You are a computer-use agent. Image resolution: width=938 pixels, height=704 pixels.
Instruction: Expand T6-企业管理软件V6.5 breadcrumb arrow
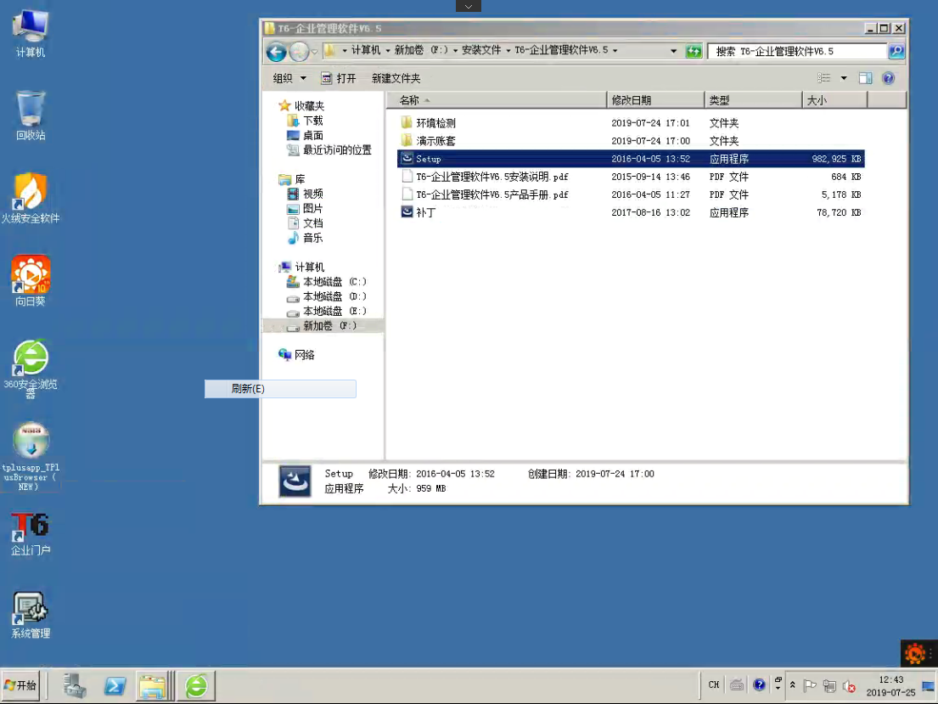coord(615,51)
